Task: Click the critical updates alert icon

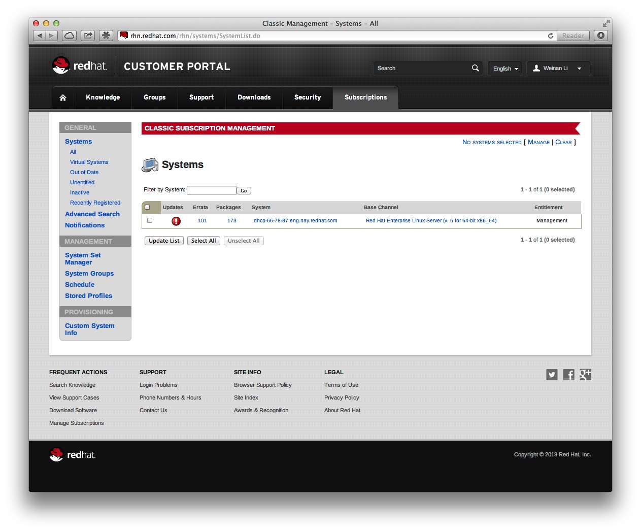Action: tap(176, 221)
